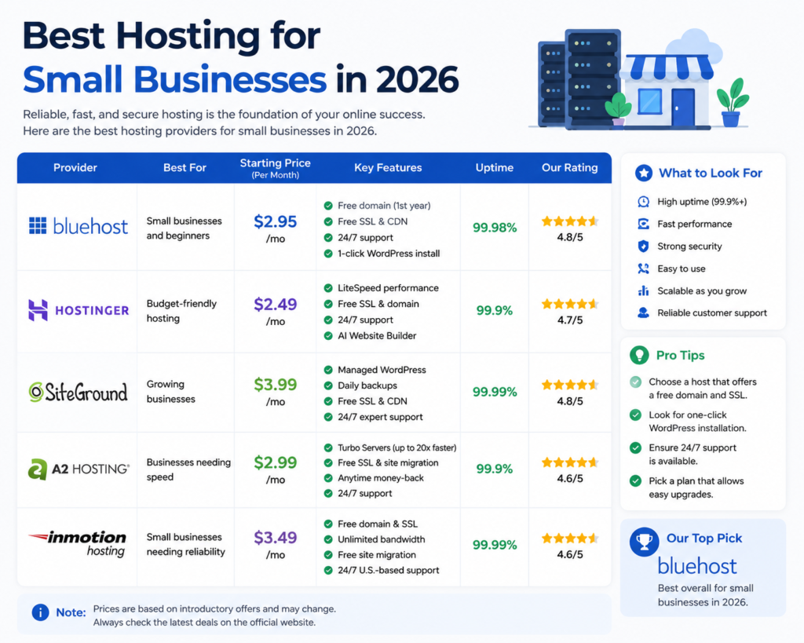804x643 pixels.
Task: Click the checkmark beside AI Website Builder
Action: tap(328, 336)
